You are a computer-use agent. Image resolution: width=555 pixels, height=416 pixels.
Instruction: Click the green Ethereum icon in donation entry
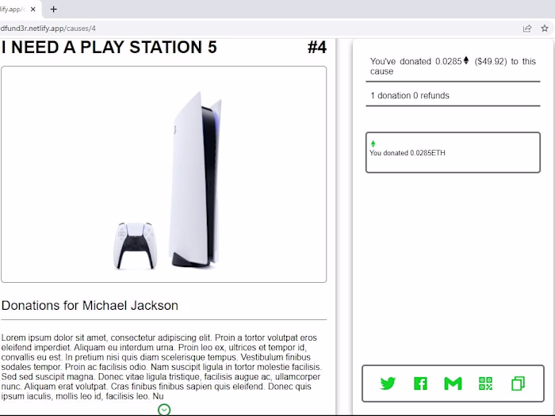[x=373, y=143]
